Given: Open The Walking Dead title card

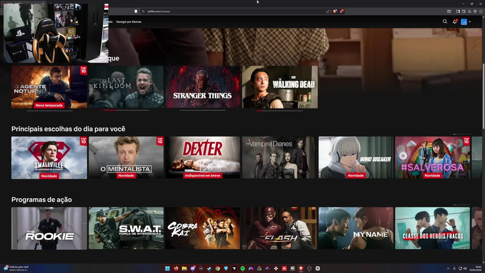Looking at the screenshot, I should [280, 87].
